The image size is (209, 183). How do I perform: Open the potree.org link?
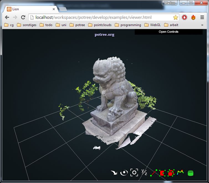(x=104, y=35)
